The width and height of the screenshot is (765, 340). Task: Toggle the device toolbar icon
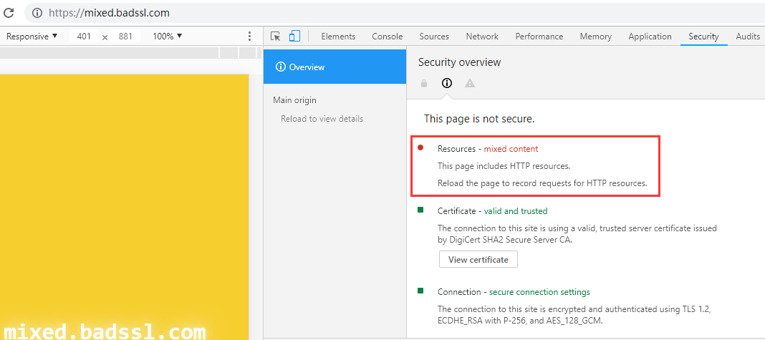pos(294,37)
